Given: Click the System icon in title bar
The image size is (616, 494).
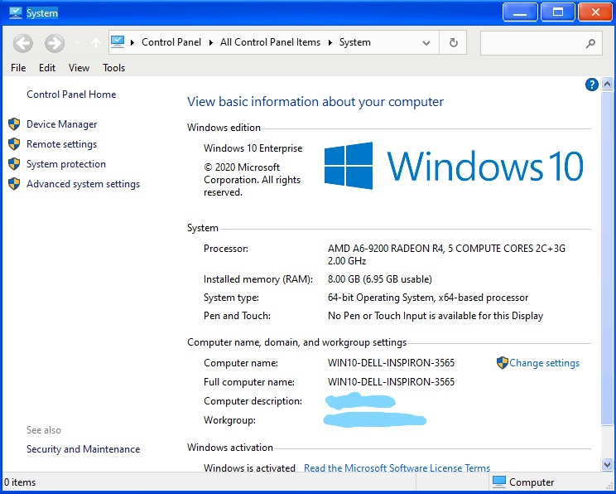Looking at the screenshot, I should 16,12.
